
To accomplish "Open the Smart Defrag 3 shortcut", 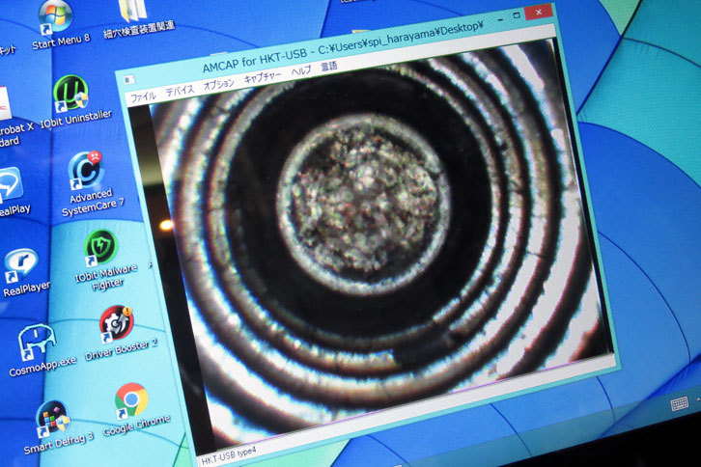I will click(x=52, y=418).
